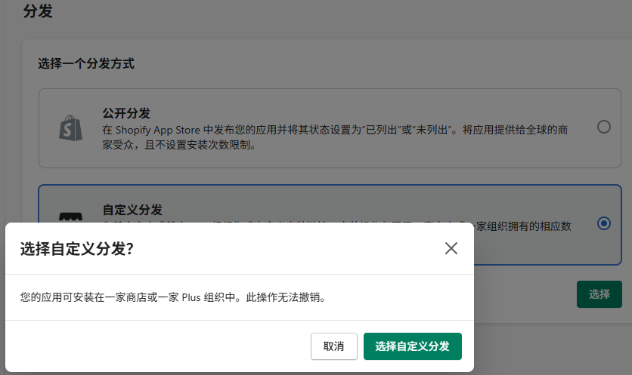
Task: Click the dialog title 选择自定义分发?
Action: coord(77,249)
